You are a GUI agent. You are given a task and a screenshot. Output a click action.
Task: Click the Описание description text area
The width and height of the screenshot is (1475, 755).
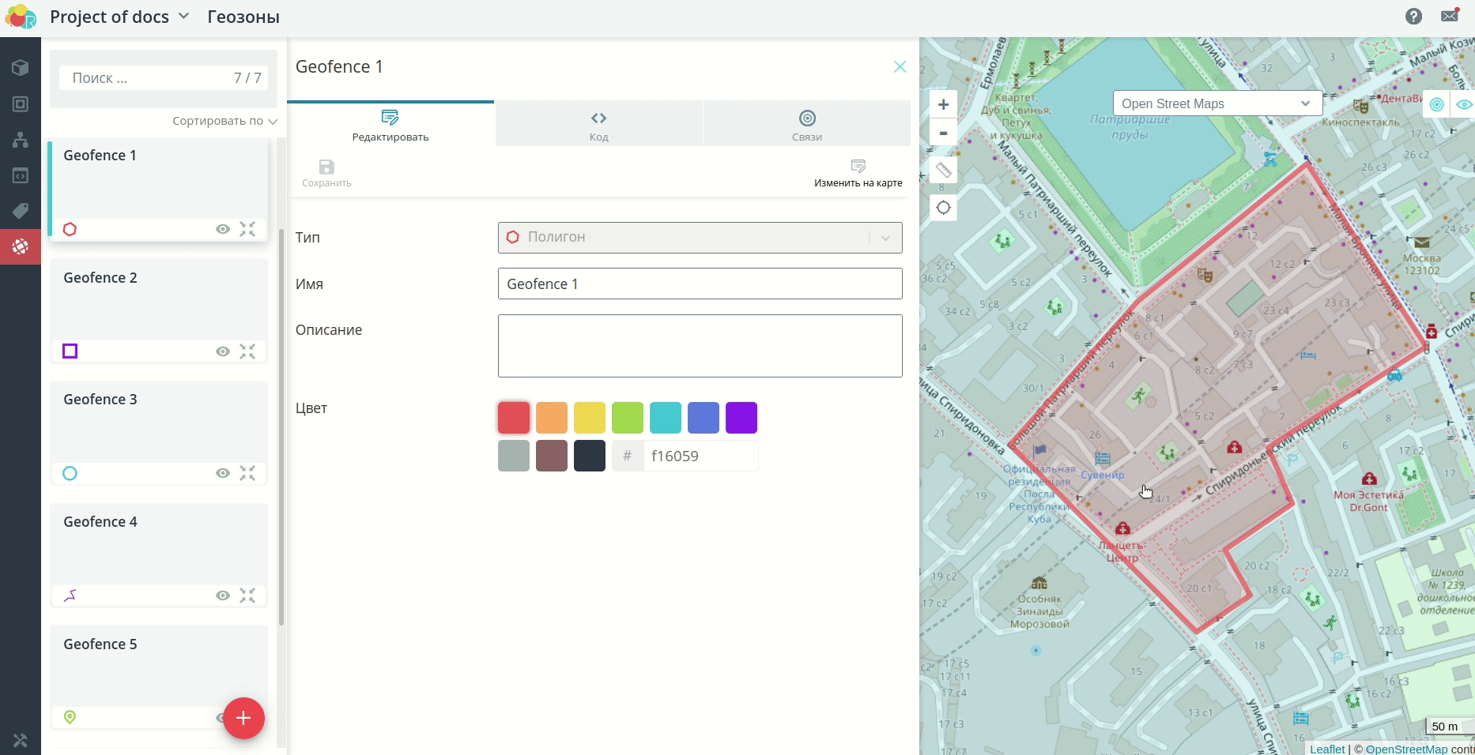tap(700, 346)
